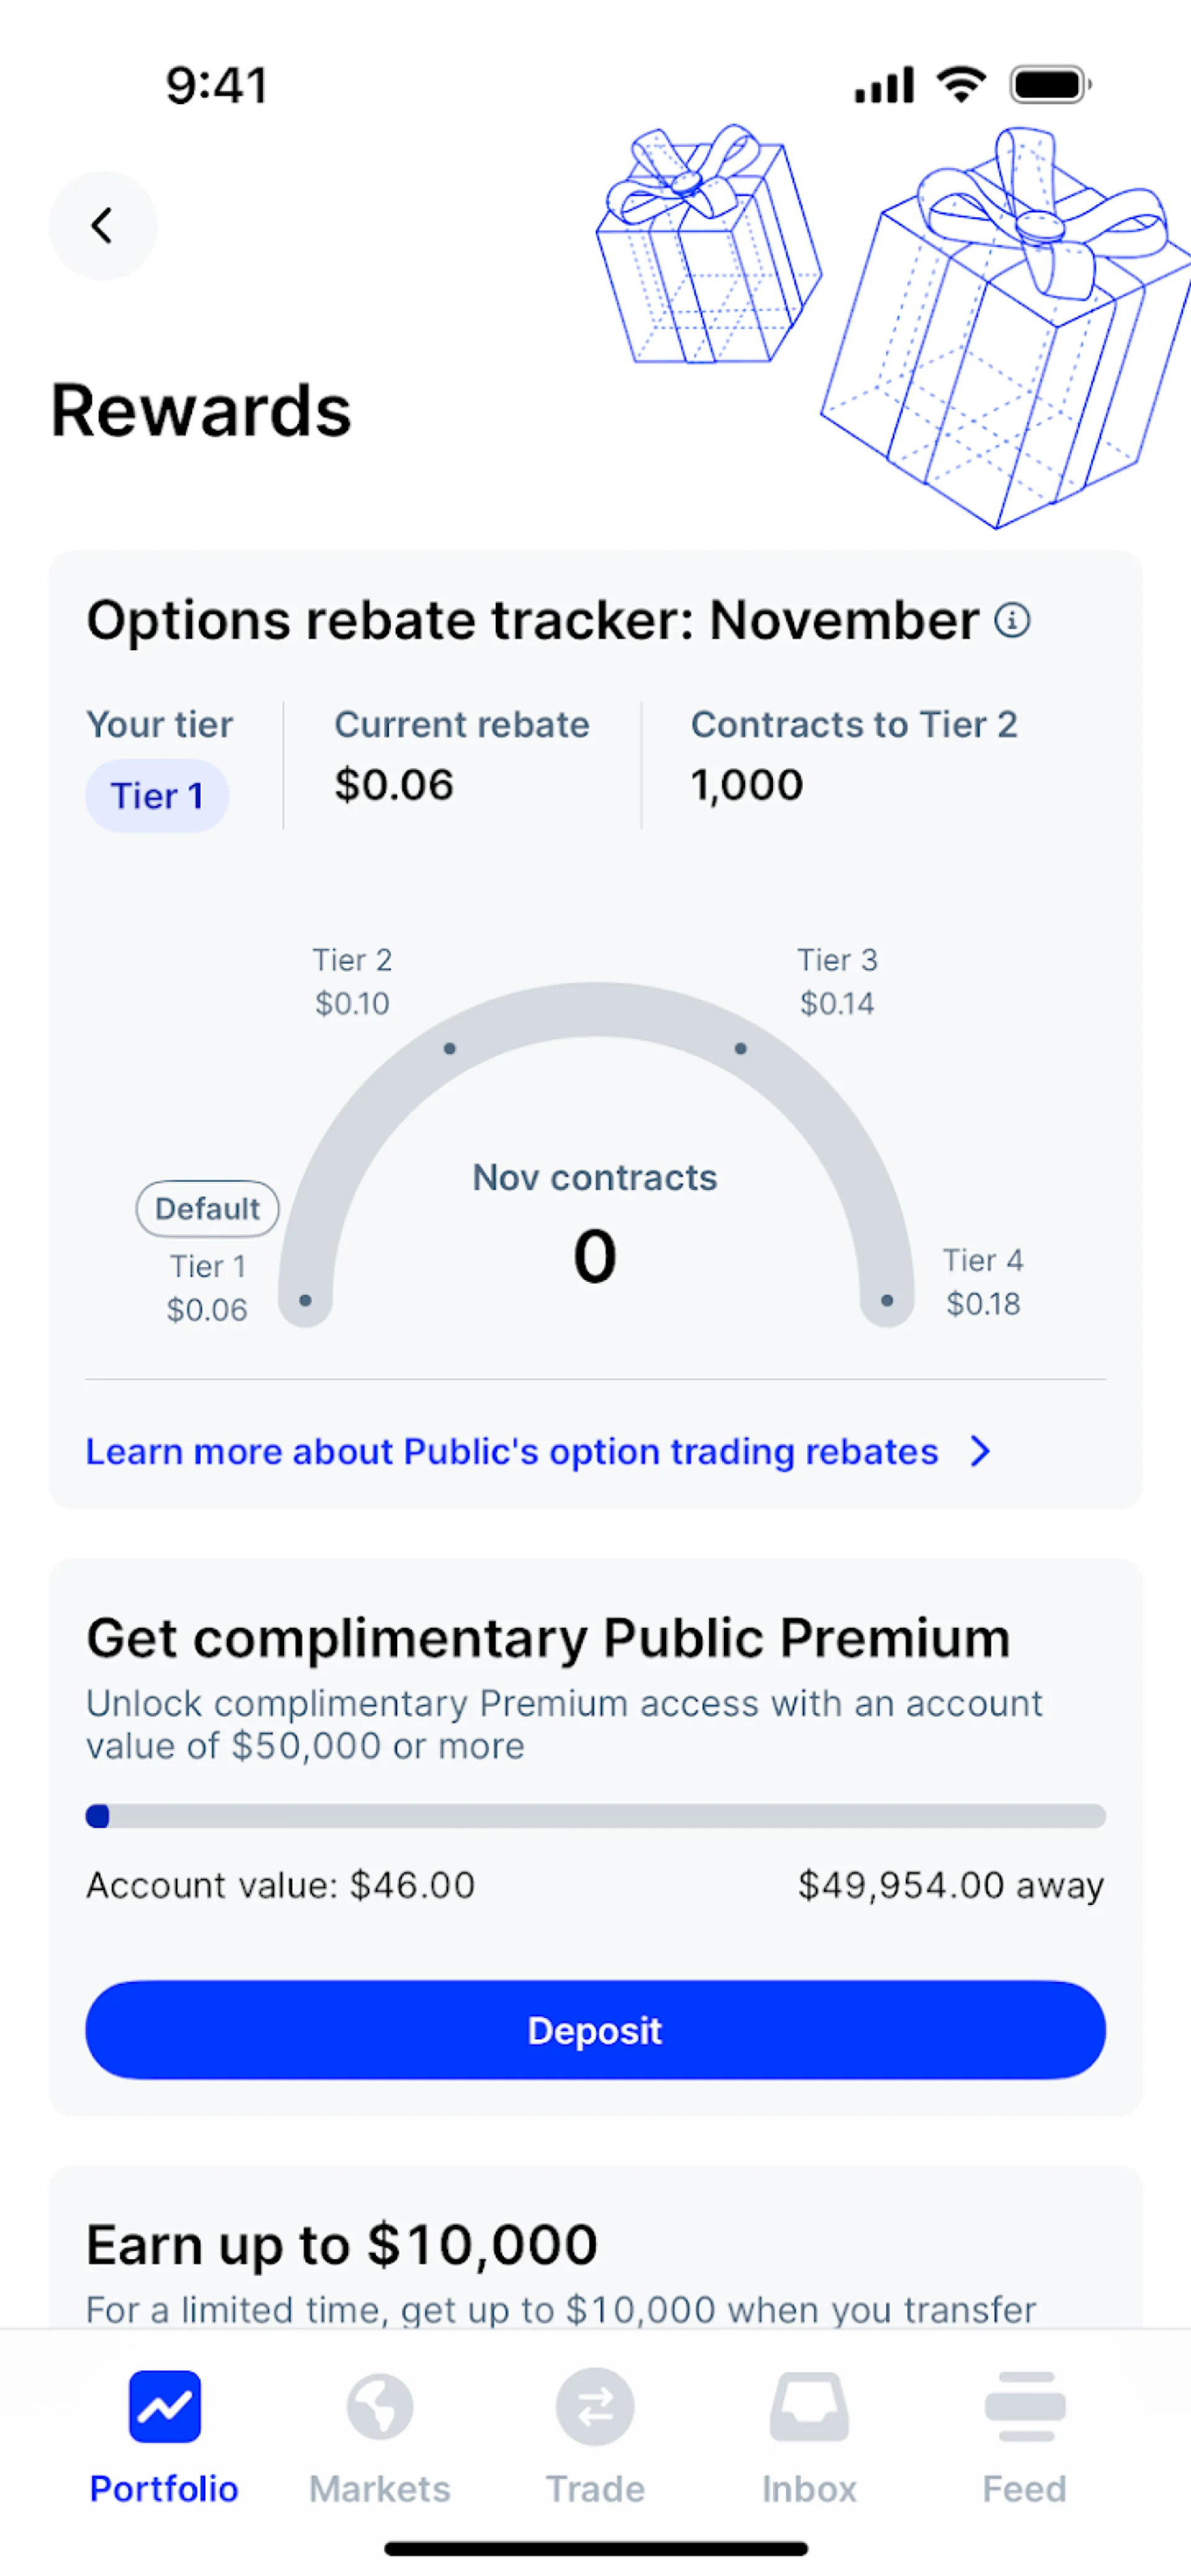Tap the Default tier label
Image resolution: width=1191 pixels, height=2576 pixels.
point(207,1208)
